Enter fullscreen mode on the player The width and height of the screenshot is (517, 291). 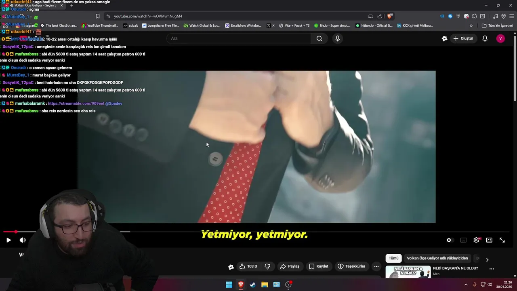[502, 240]
